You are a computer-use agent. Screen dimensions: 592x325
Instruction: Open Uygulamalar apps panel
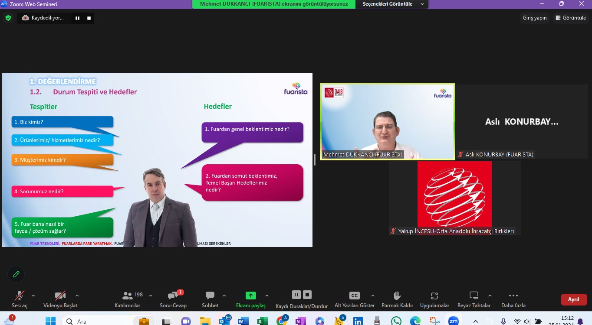pyautogui.click(x=434, y=299)
